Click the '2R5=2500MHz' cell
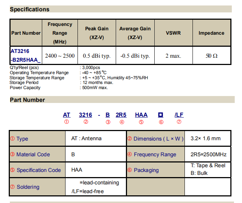Image resolution: width=242 pixels, height=203 pixels. pos(208,154)
